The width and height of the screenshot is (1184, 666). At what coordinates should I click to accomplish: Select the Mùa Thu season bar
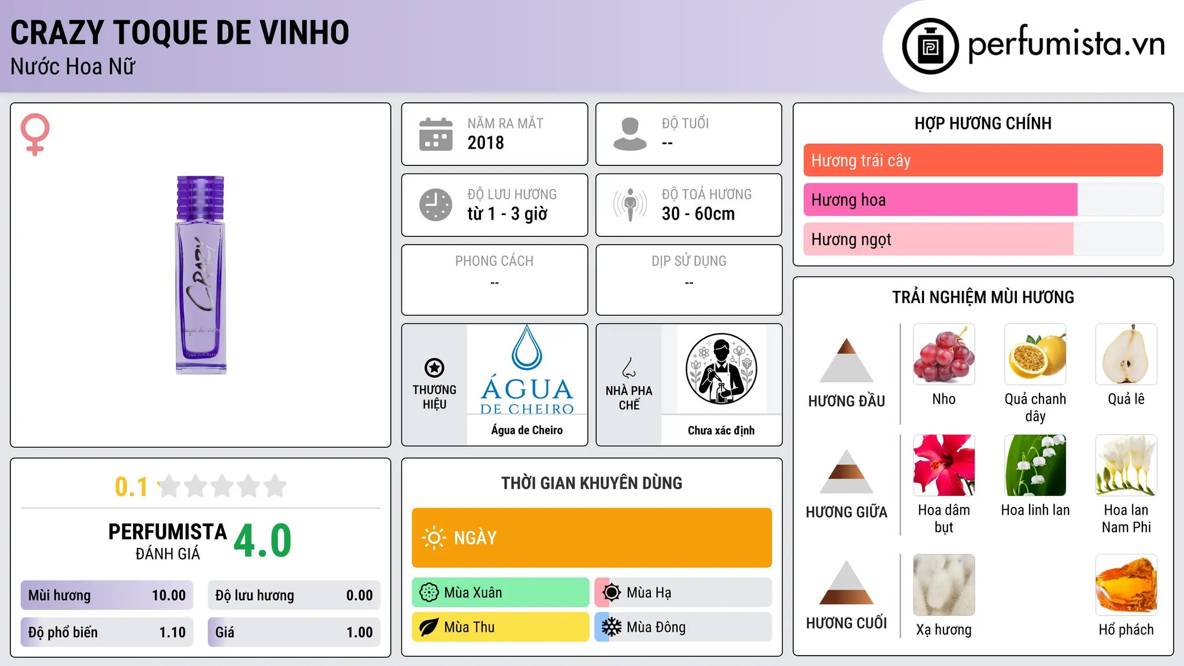tap(500, 627)
